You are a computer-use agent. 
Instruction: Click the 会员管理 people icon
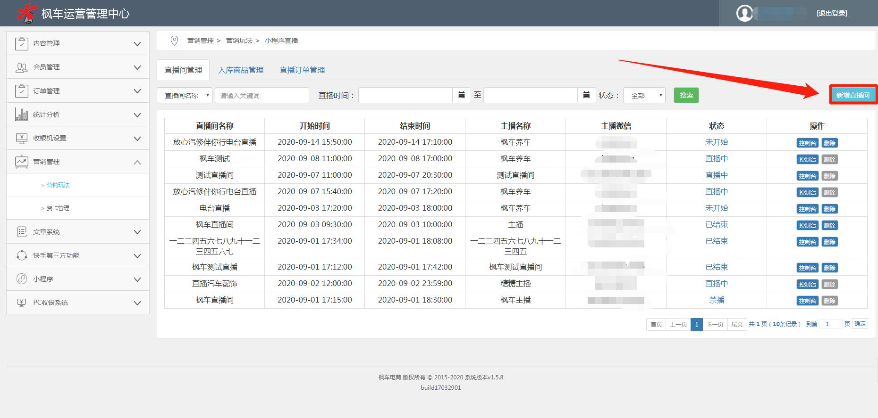click(x=22, y=67)
